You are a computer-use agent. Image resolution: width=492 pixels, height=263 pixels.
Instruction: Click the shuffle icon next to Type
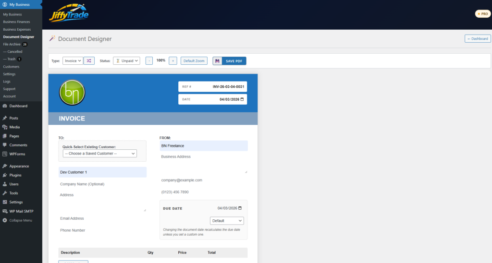(x=89, y=61)
